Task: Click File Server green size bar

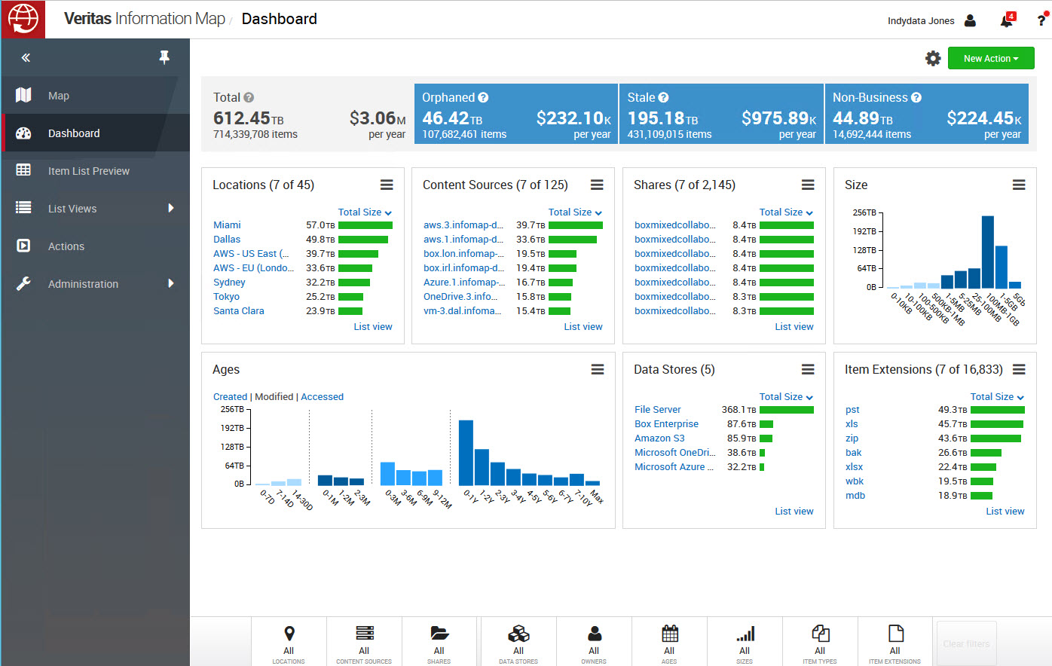Action: [787, 410]
